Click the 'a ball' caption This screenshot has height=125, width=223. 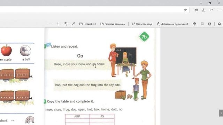click(26, 59)
